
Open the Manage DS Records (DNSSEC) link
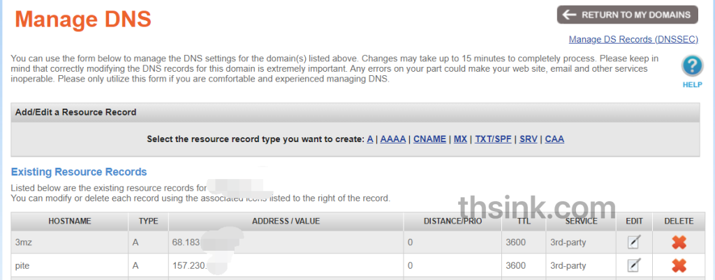click(633, 40)
